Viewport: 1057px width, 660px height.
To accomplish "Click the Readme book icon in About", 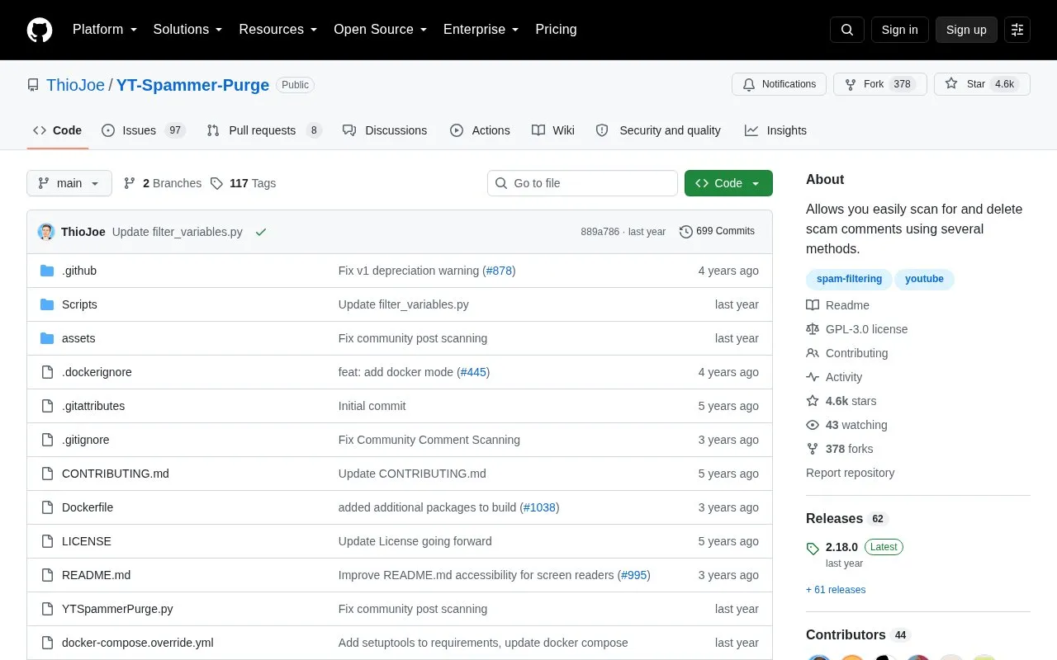I will coord(813,305).
